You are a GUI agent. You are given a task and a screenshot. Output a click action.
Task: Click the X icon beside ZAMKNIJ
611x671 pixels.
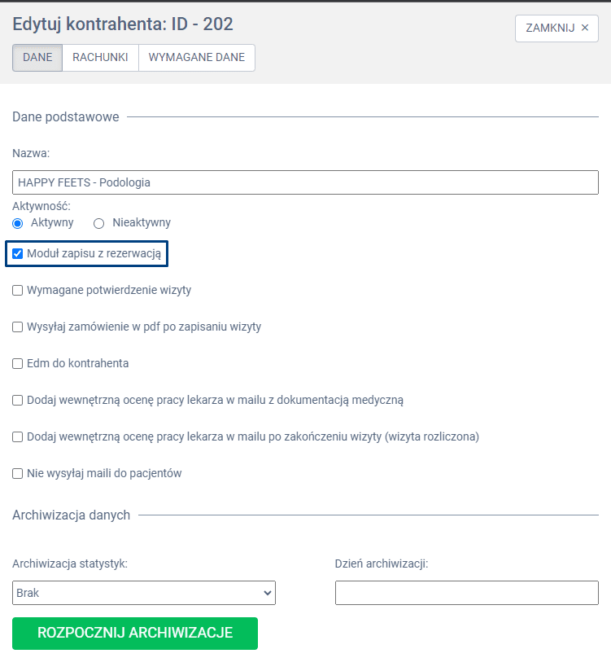[584, 28]
